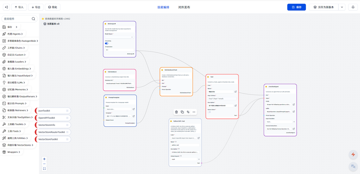The width and height of the screenshot is (360, 174).
Task: Open Prefix editor icon in ZeroShotAgent node
Action: coord(293,104)
